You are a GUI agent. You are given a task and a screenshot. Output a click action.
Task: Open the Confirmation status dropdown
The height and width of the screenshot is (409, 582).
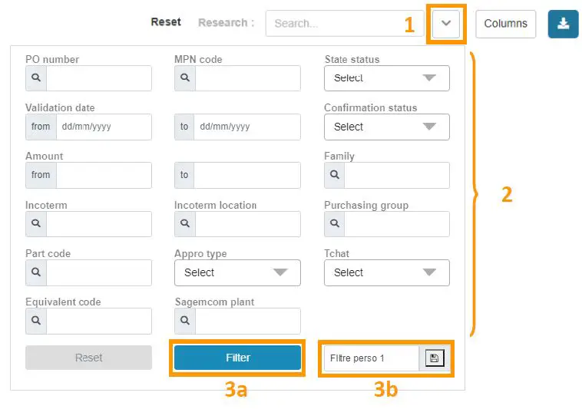click(386, 127)
